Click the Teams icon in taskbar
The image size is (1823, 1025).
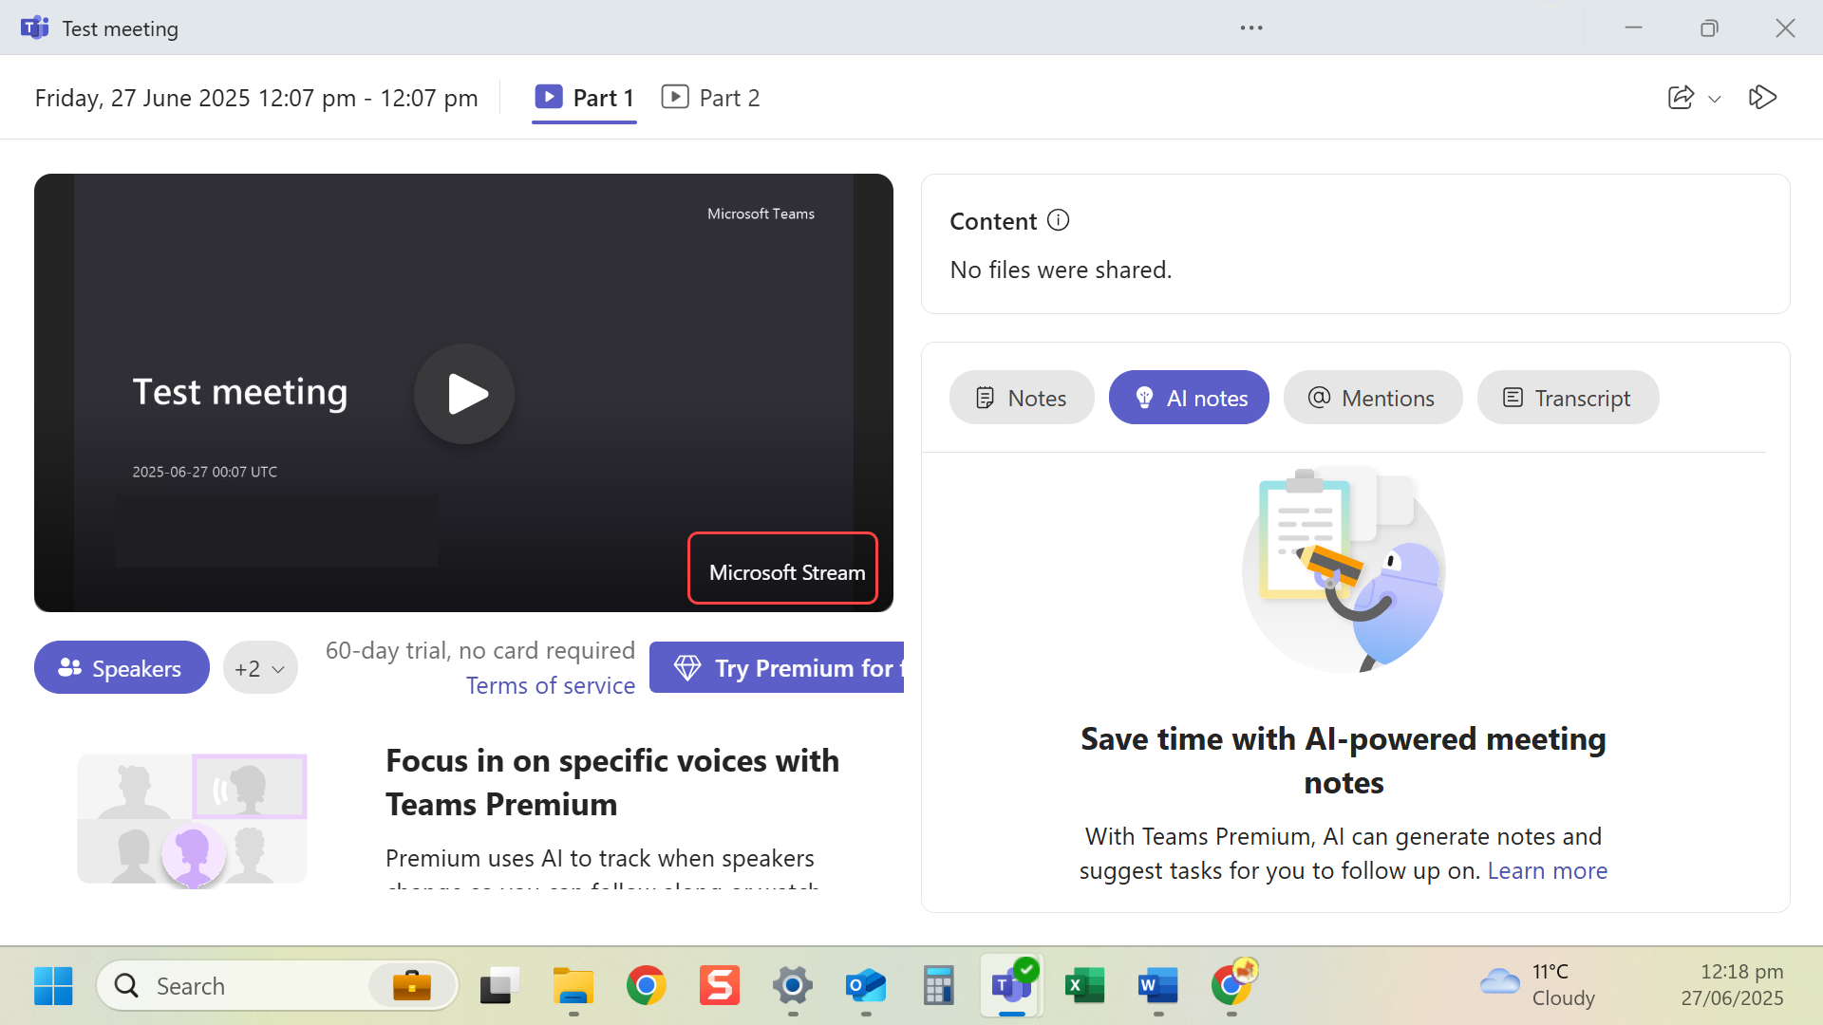tap(1012, 986)
